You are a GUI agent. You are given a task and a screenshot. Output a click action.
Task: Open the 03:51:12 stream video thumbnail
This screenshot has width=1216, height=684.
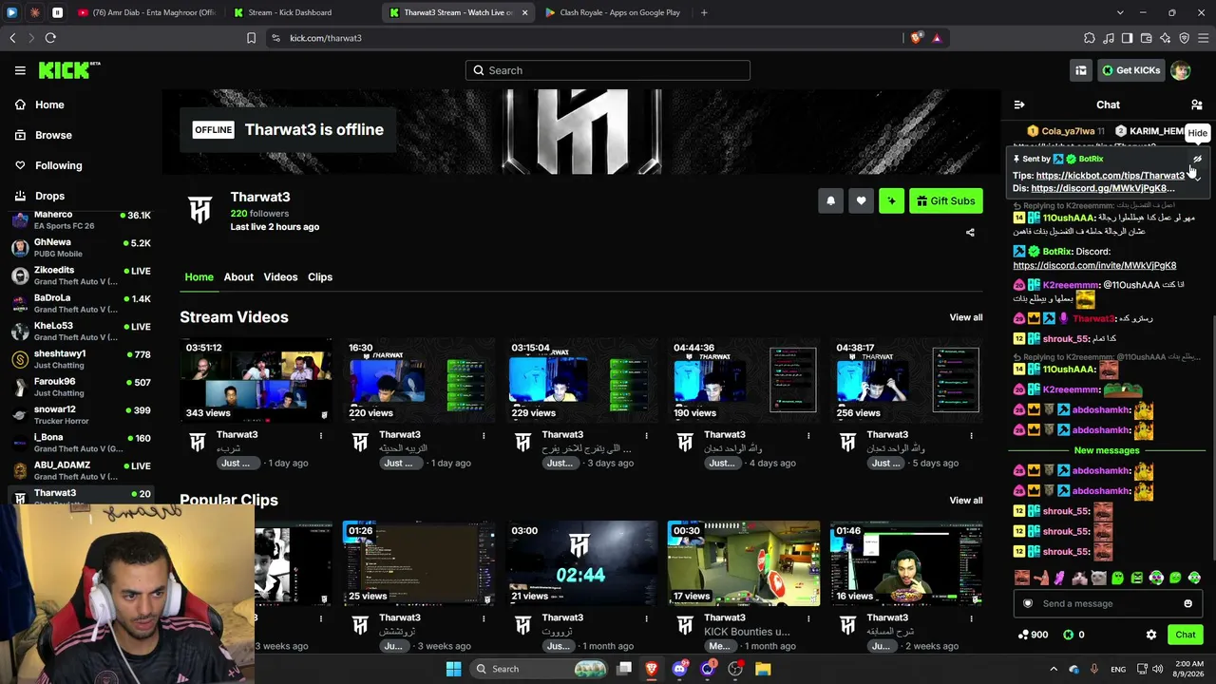256,379
